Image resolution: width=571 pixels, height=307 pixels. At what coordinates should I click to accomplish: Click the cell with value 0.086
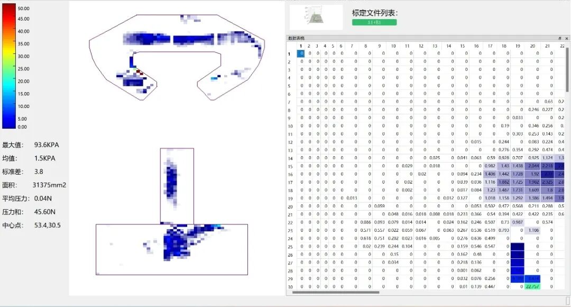[x=366, y=222]
